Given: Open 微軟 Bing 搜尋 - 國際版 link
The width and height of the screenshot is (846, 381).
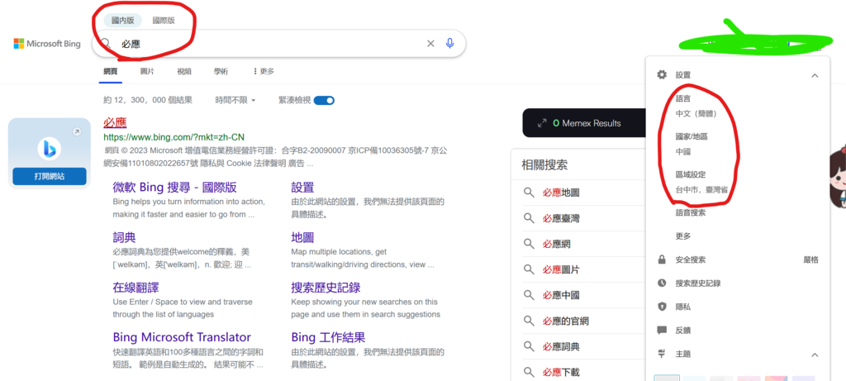Looking at the screenshot, I should click(175, 188).
